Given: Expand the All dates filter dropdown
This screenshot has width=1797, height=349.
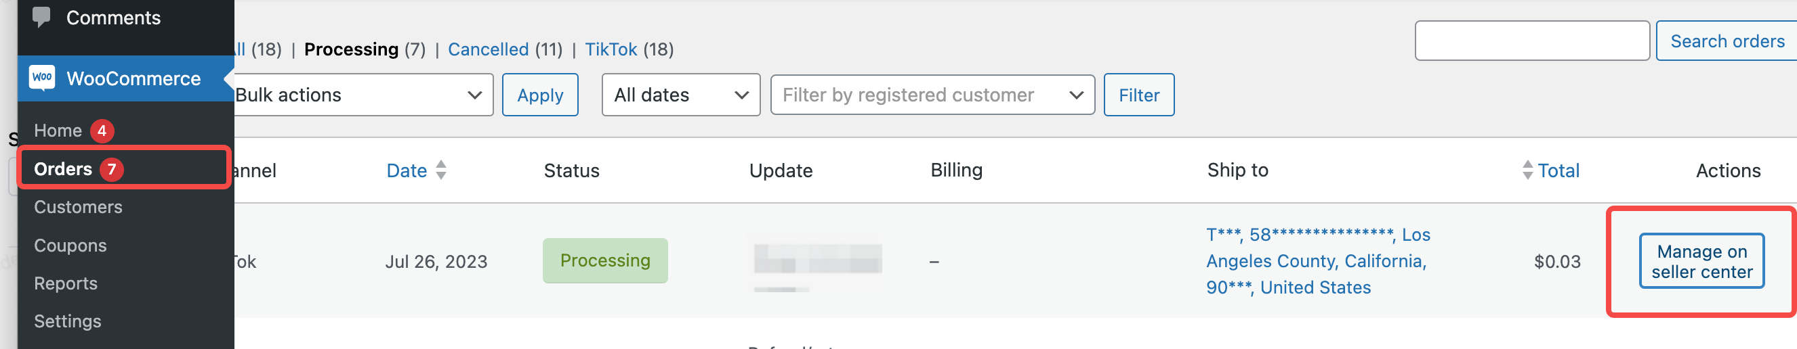Looking at the screenshot, I should (x=680, y=95).
